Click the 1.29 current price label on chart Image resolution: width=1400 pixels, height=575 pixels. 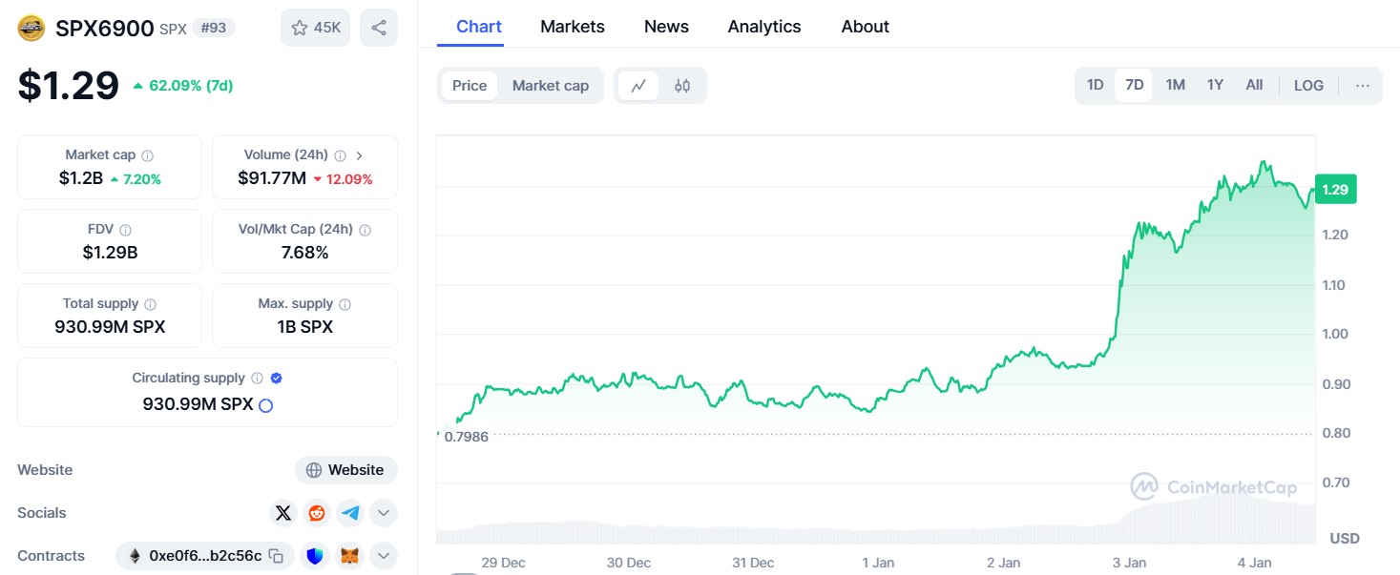coord(1335,190)
